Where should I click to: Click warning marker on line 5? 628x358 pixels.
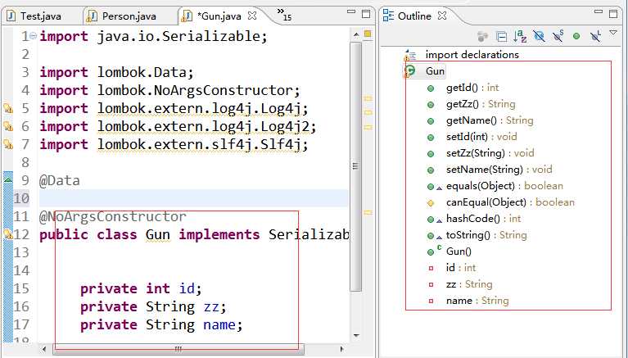click(x=8, y=108)
